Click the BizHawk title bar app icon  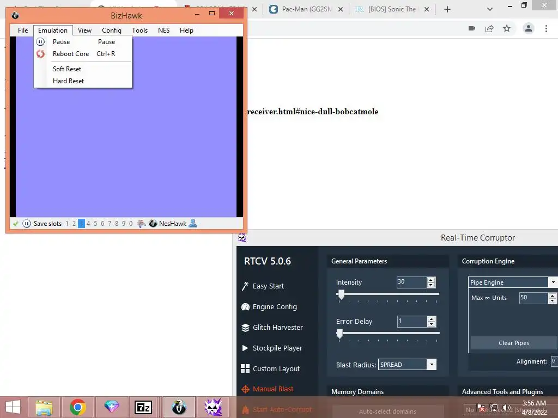[x=15, y=16]
